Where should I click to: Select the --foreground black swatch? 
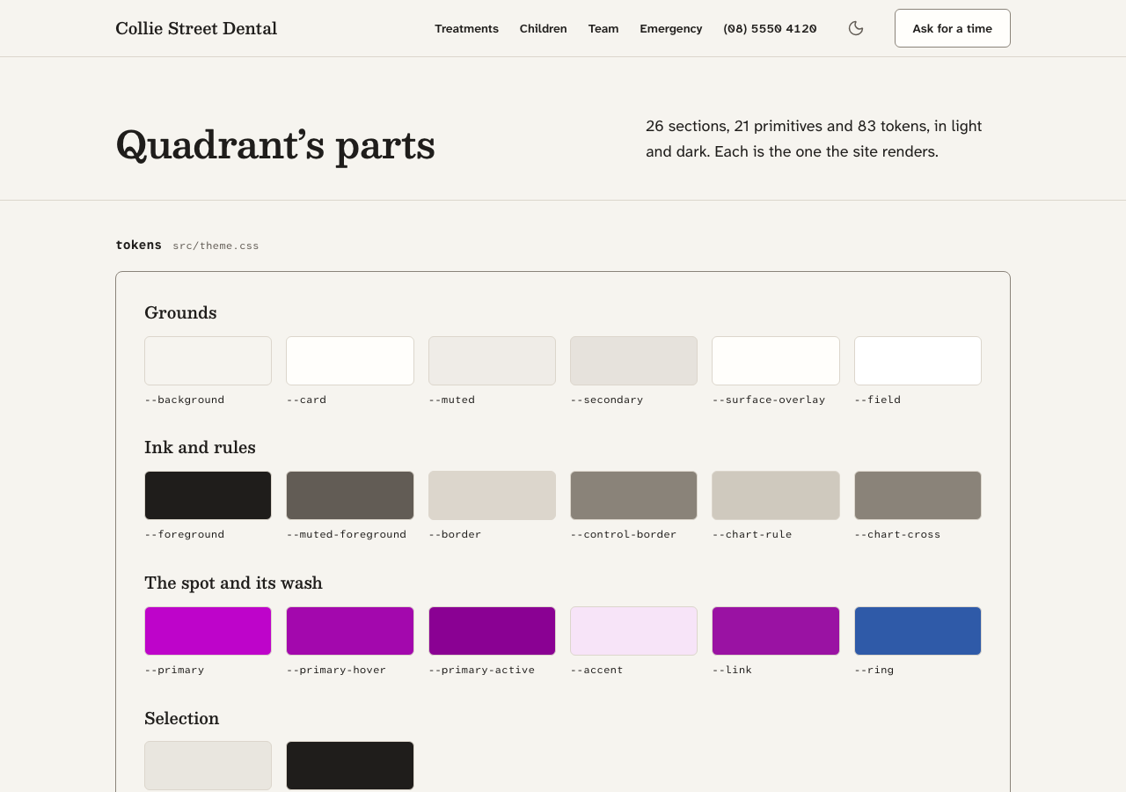208,495
